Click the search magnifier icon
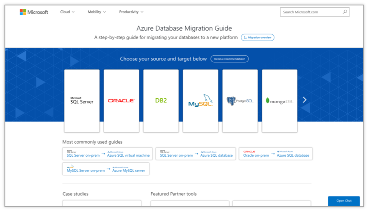Image resolution: width=368 pixels, height=211 pixels. tap(345, 12)
